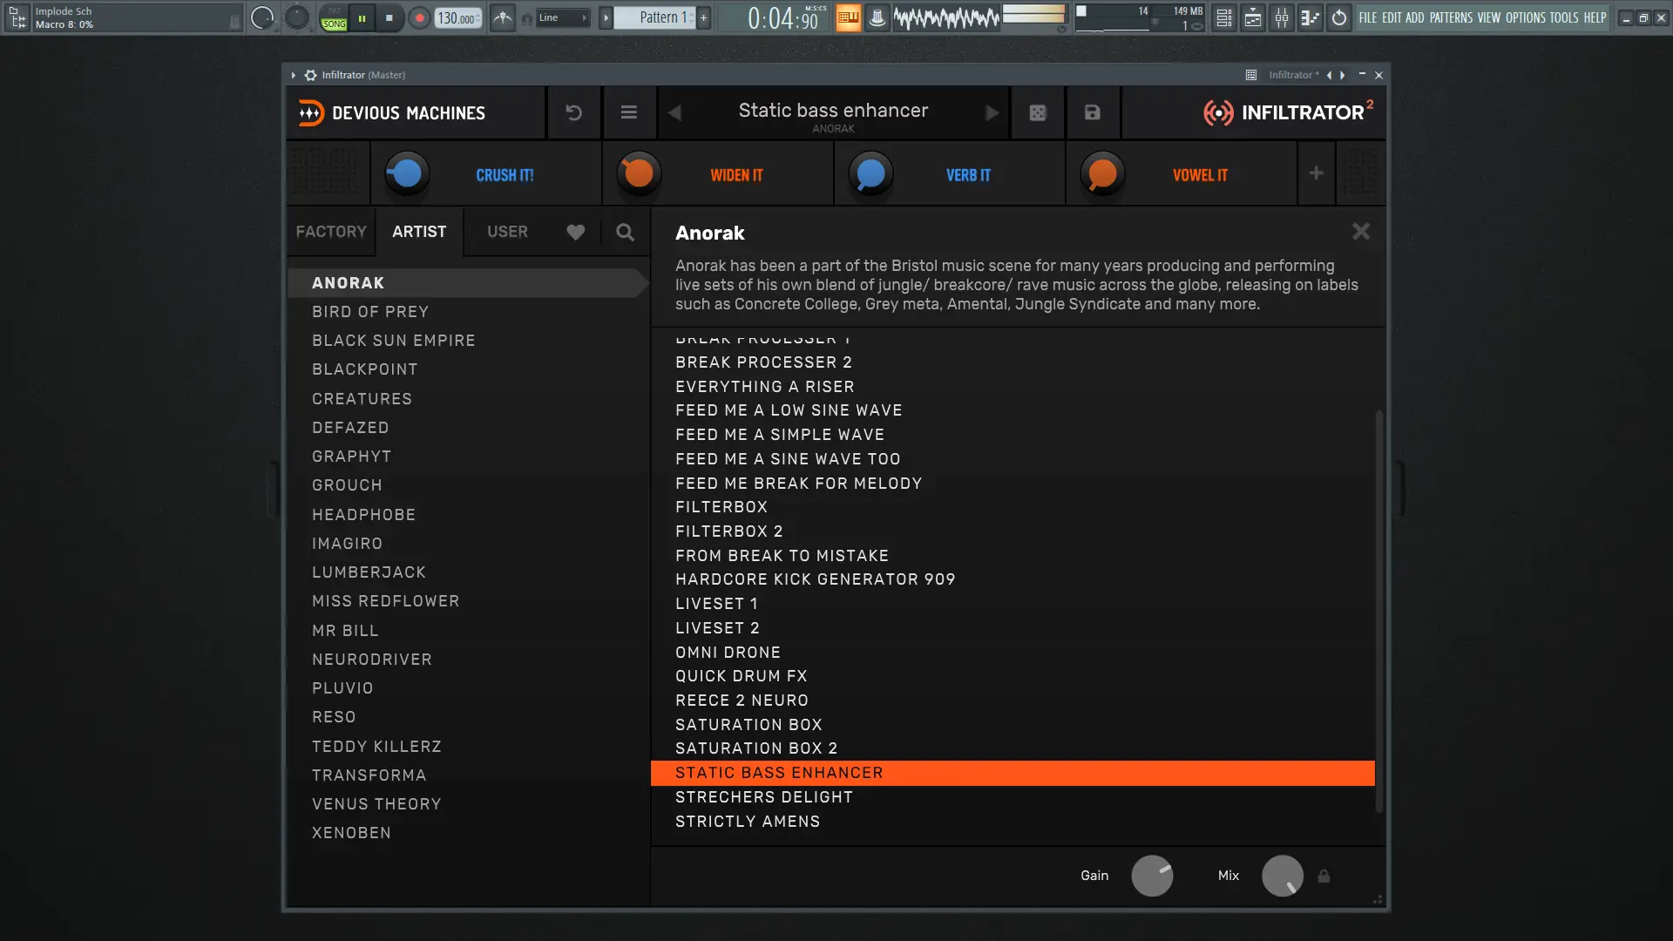This screenshot has height=941, width=1673.
Task: Show favorite presets with heart icon
Action: [x=575, y=232]
